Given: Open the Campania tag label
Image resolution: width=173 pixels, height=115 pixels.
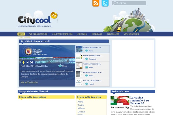Looking at the screenshot, I should pos(93,59).
